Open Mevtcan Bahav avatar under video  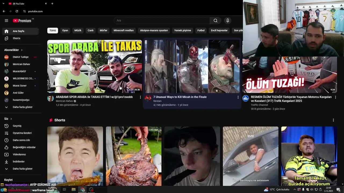51,98
